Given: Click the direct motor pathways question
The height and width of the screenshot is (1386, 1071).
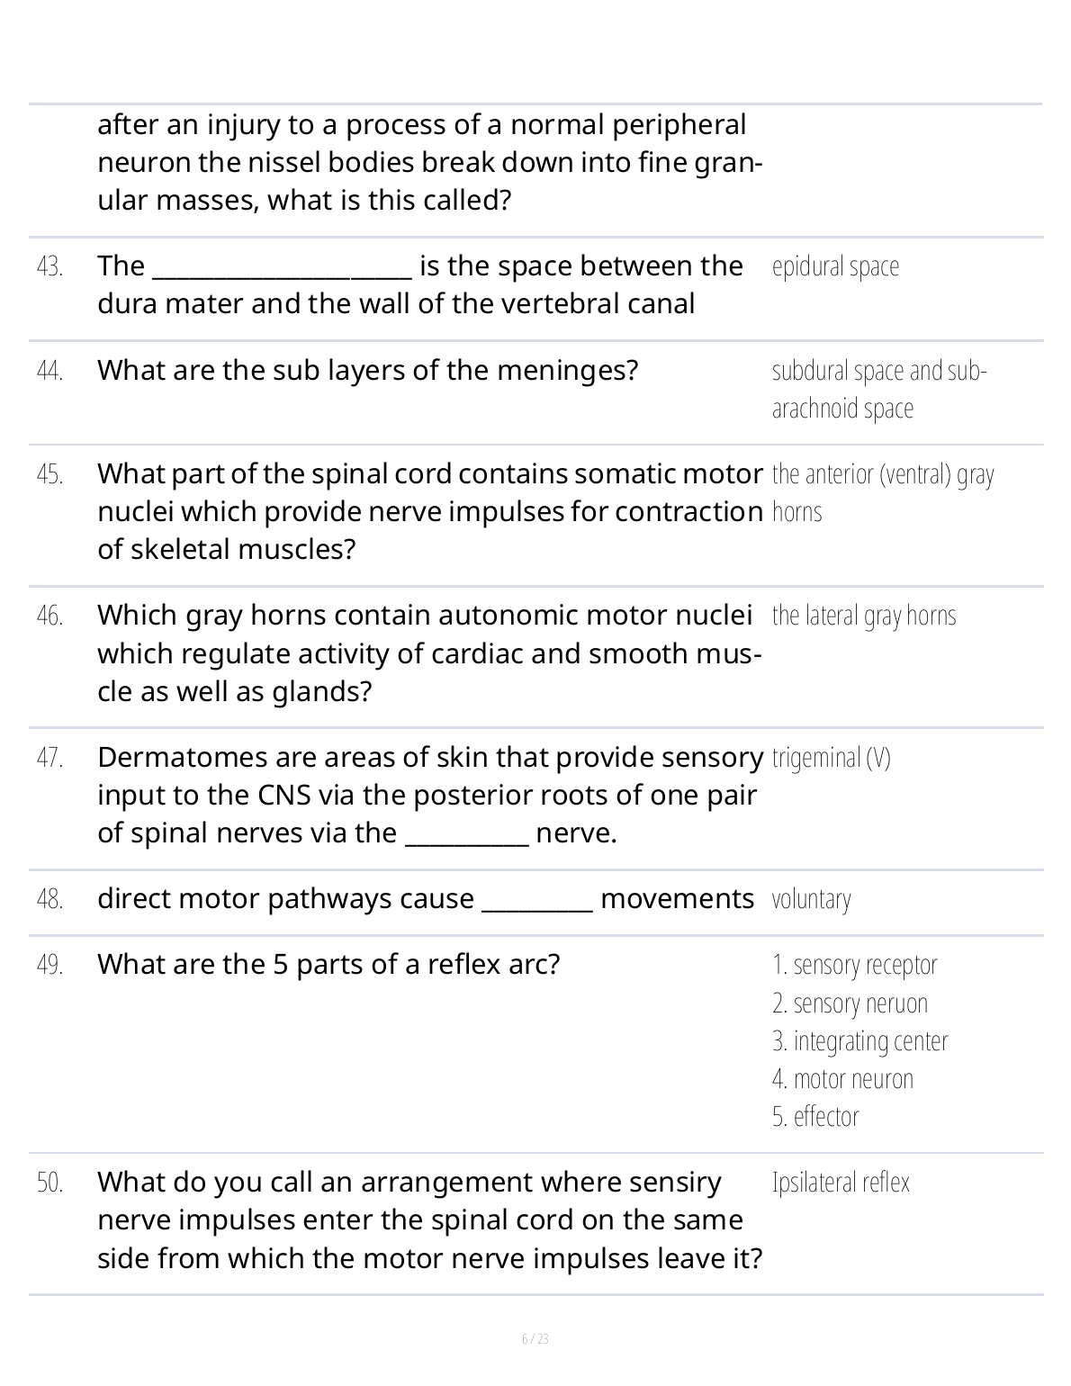Looking at the screenshot, I should click(425, 898).
